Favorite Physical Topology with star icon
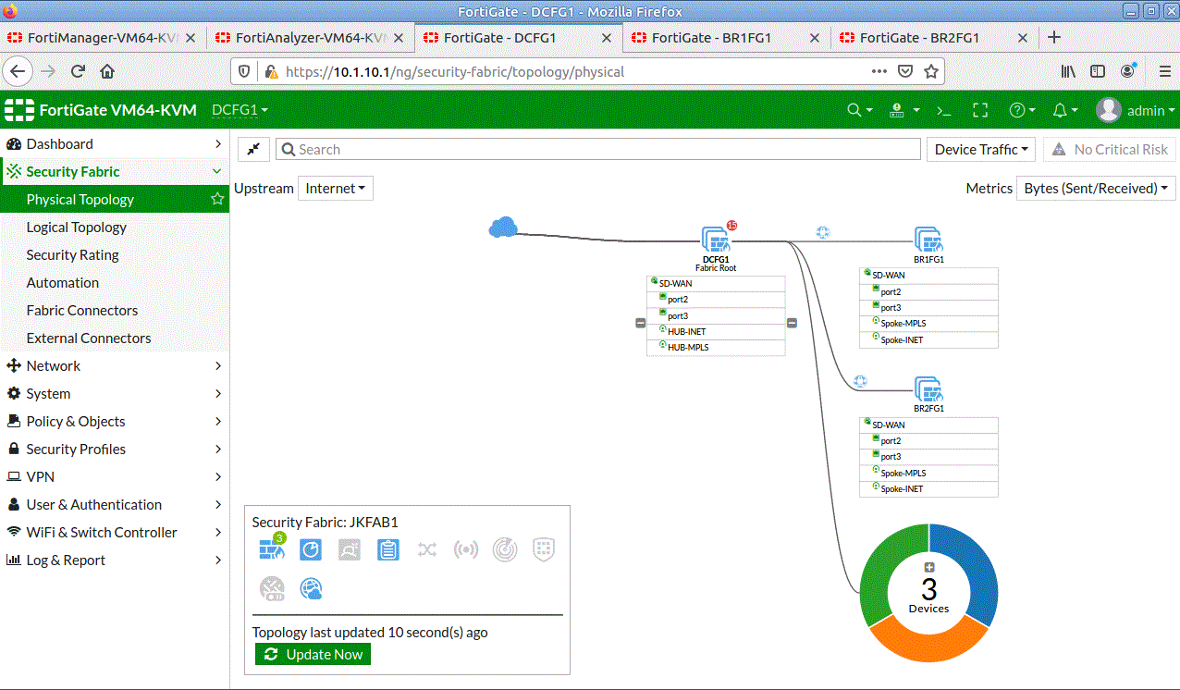The height and width of the screenshot is (690, 1180). coord(217,199)
